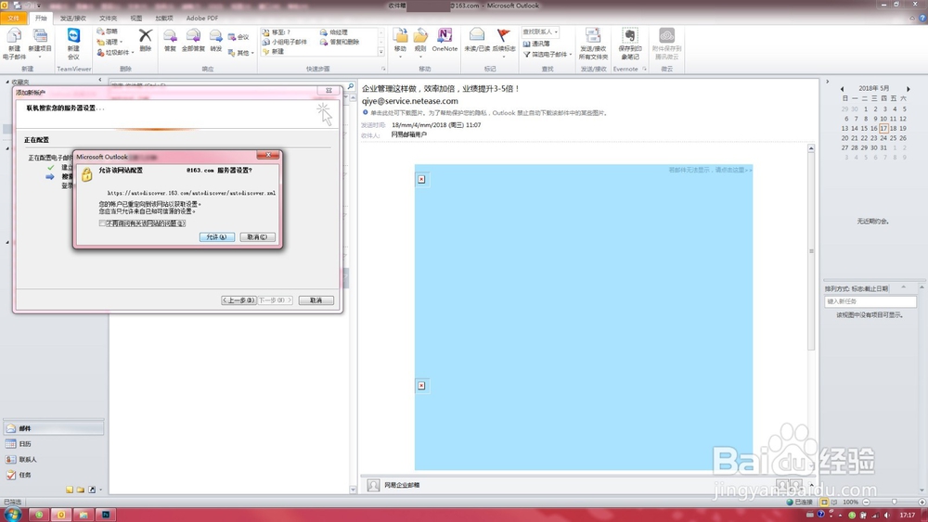The width and height of the screenshot is (928, 522).
Task: Click 取消(C) in the Microsoft Outlook dialog
Action: [x=257, y=237]
